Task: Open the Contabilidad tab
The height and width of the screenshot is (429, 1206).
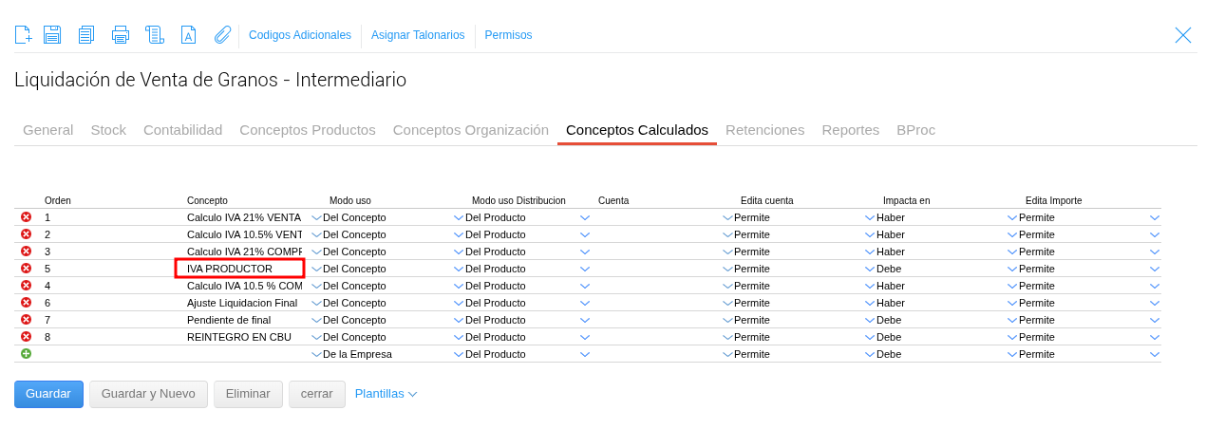Action: click(x=182, y=130)
